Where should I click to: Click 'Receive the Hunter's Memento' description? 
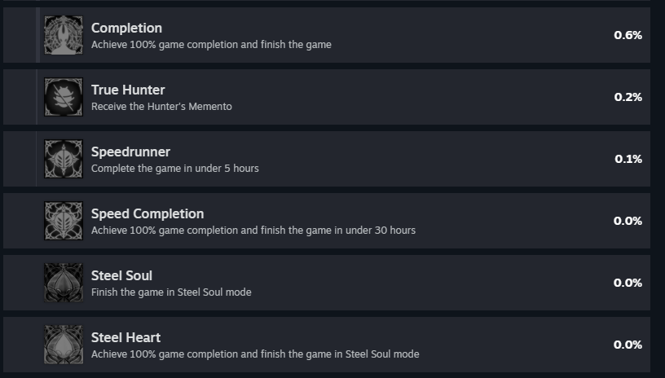[161, 107]
